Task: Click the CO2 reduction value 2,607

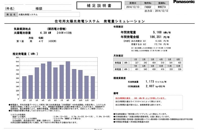Action: 150,86
